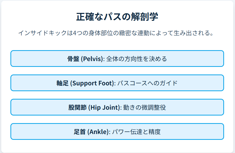Click the English term (Support Foot)

tap(92, 83)
